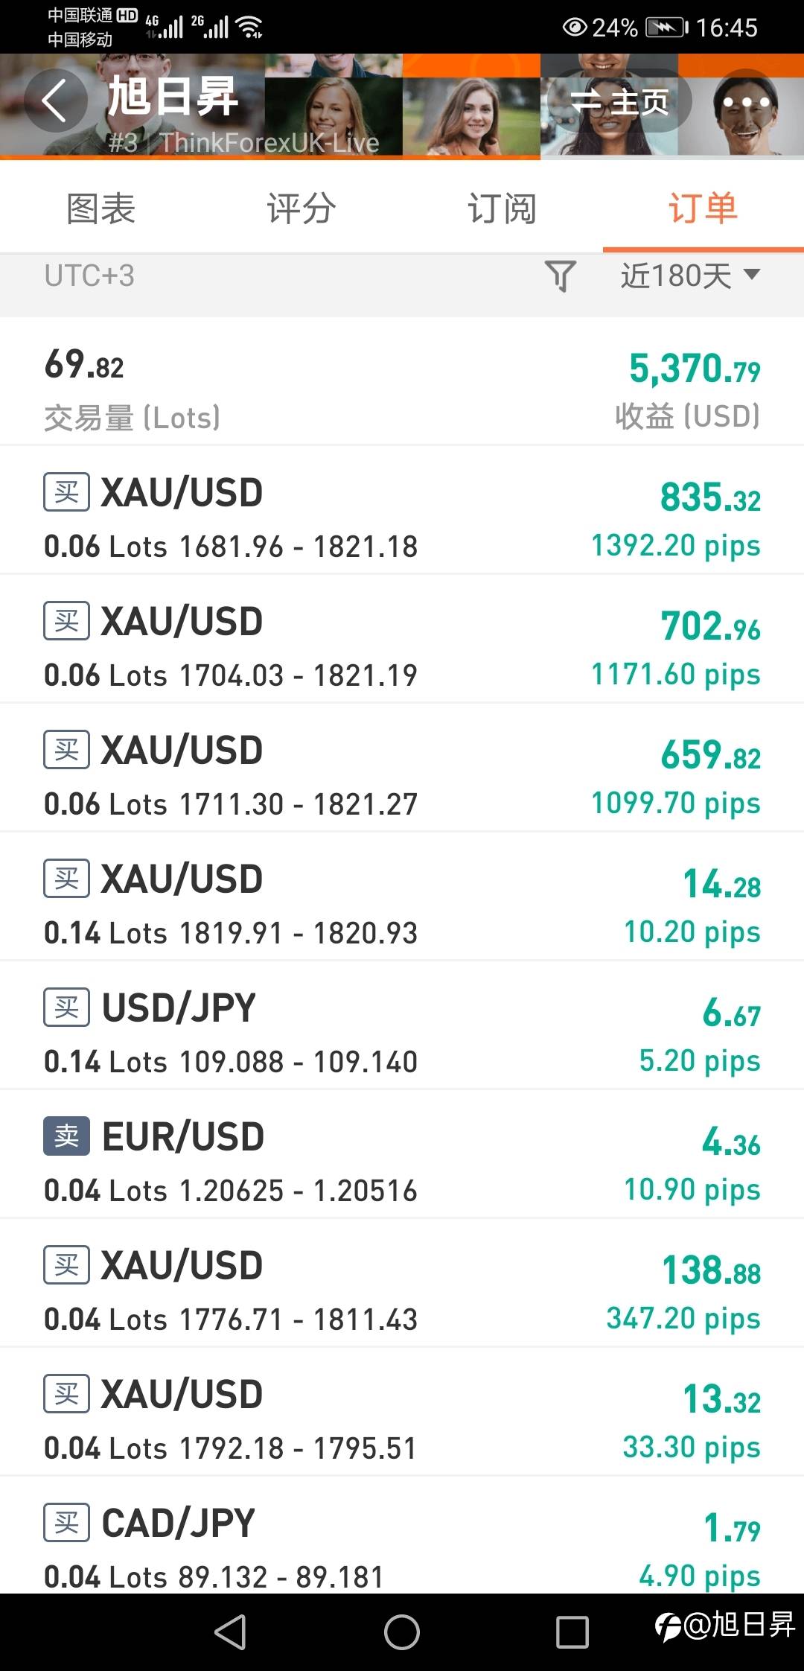The image size is (804, 1671).
Task: Open XAU/USD order with 835.32 profit
Action: click(402, 511)
